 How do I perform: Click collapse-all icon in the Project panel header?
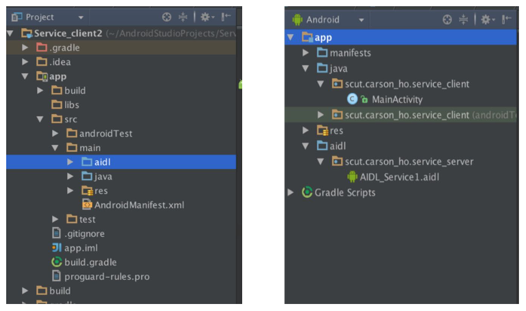tap(183, 17)
